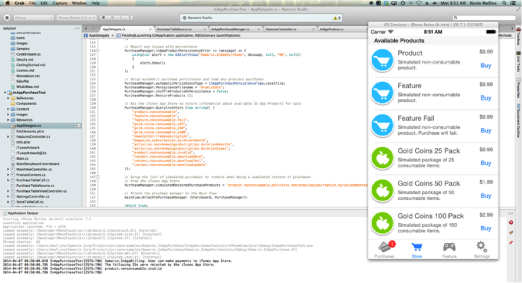Tap the green Gold Coins 100 Pack icon
Screen dimensions: 522x283
[x=382, y=223]
